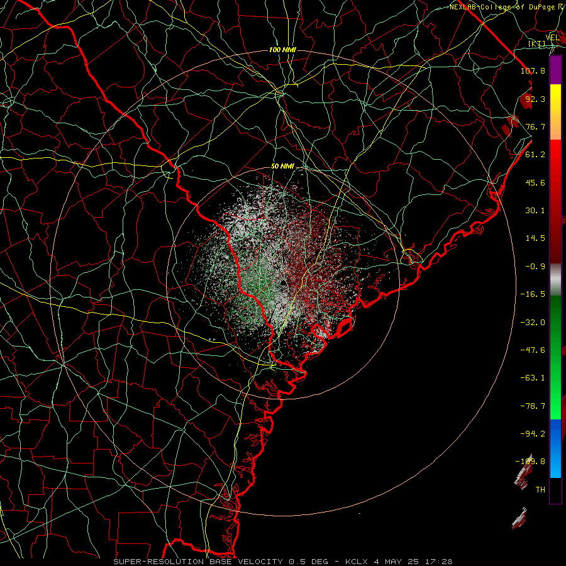This screenshot has width=566, height=566.
Task: Click the -63.1 velocity scale value
Action: 533,378
